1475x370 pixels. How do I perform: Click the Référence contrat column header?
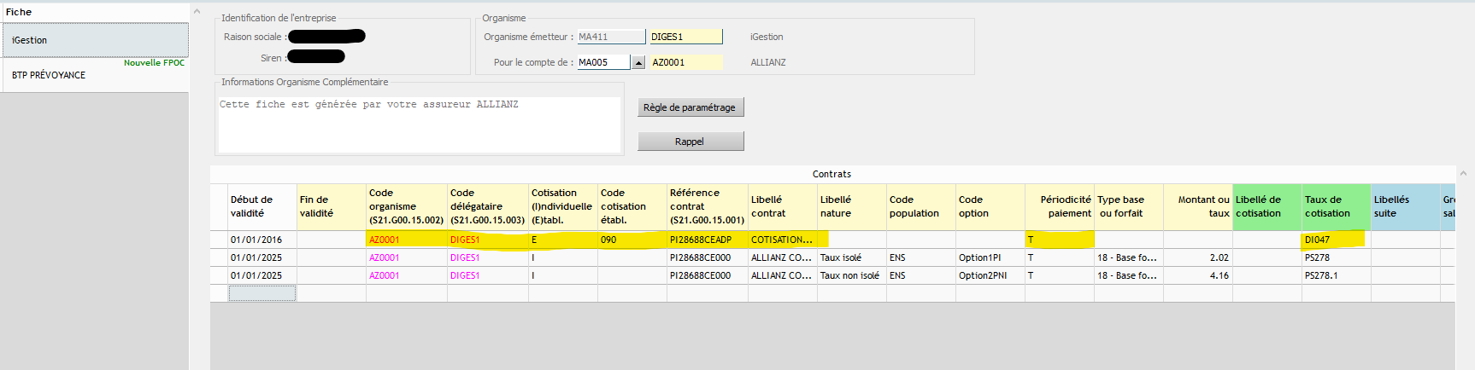708,206
